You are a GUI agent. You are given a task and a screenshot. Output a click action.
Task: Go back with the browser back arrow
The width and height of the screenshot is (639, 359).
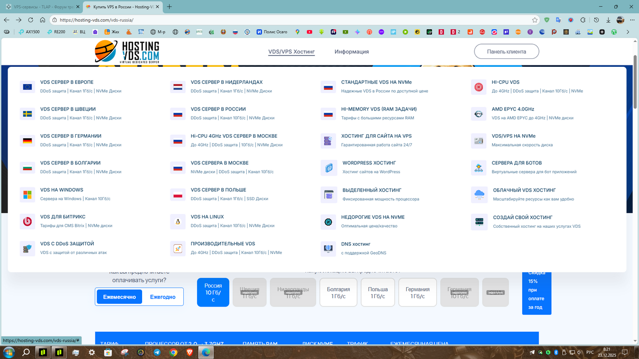6,20
